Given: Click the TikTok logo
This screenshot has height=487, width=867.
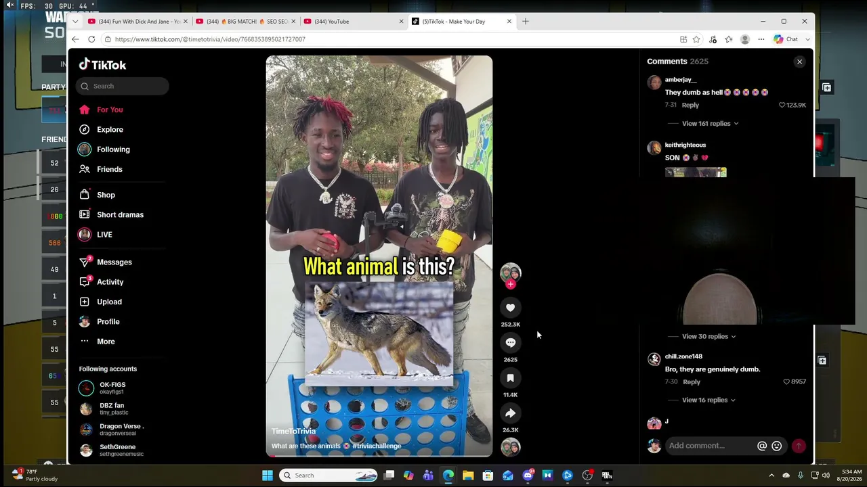Looking at the screenshot, I should tap(102, 64).
